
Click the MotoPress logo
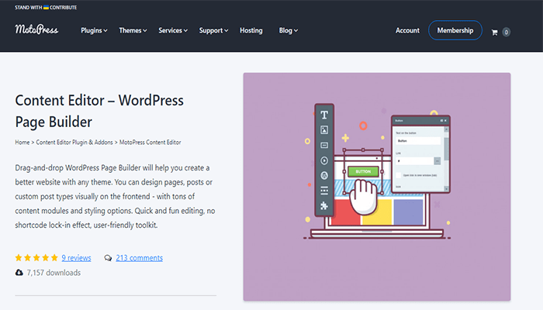pyautogui.click(x=36, y=29)
